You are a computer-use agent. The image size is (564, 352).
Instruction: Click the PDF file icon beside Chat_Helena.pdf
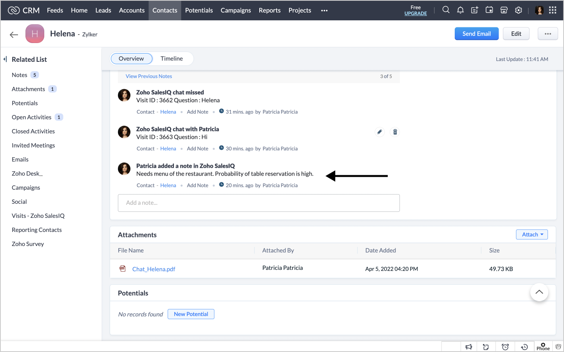123,268
